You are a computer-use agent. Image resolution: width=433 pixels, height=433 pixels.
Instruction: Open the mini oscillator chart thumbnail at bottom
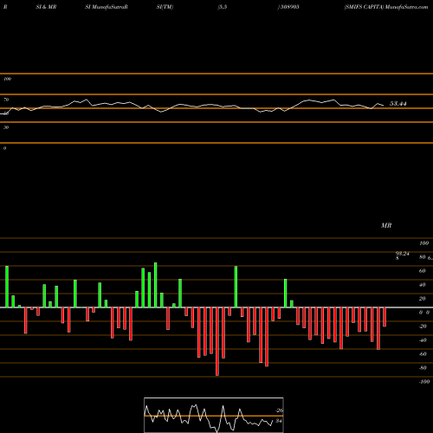click(214, 415)
